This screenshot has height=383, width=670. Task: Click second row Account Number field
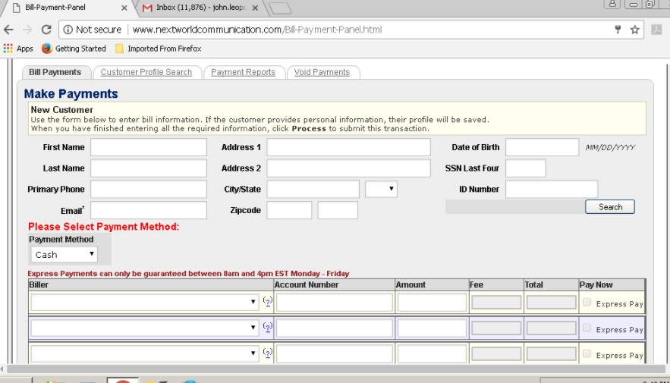[334, 328]
